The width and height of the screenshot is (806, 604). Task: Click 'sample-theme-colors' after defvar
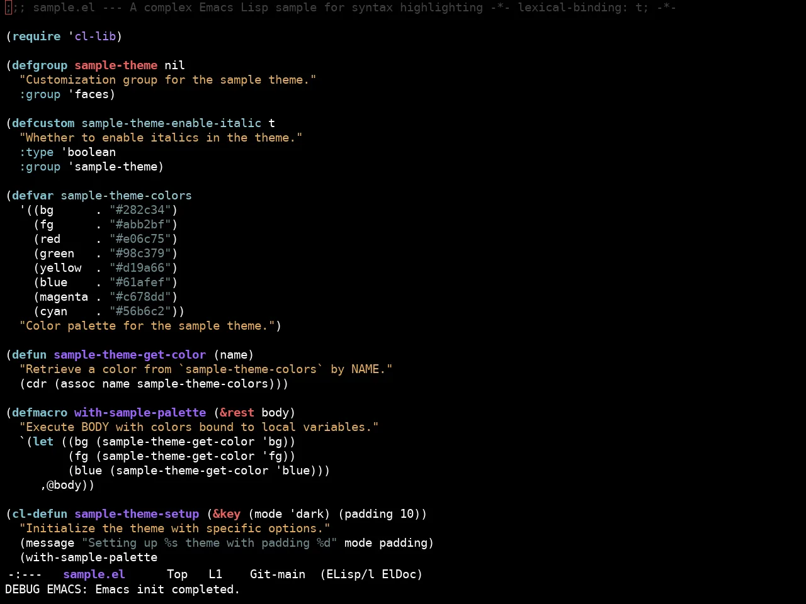coord(127,196)
